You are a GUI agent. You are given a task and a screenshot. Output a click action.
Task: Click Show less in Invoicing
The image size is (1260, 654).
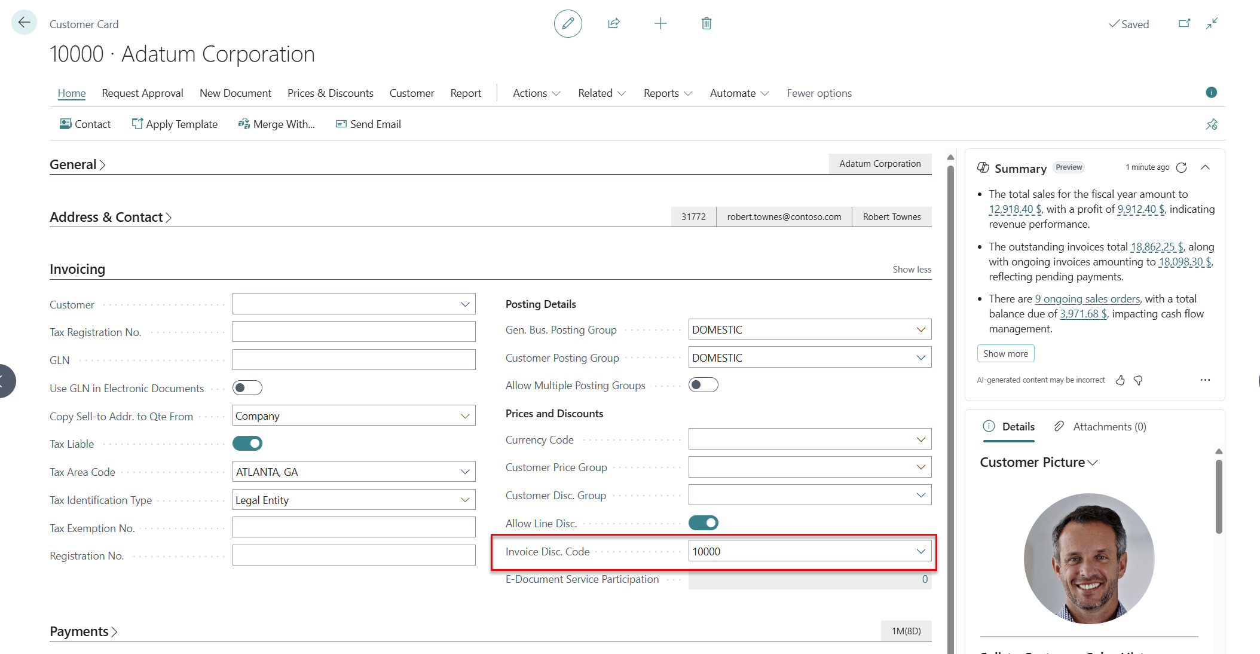click(912, 270)
